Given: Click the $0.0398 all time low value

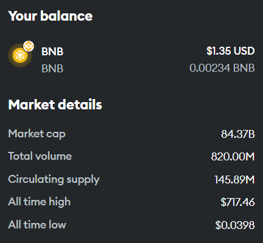Looking at the screenshot, I should pyautogui.click(x=235, y=225).
